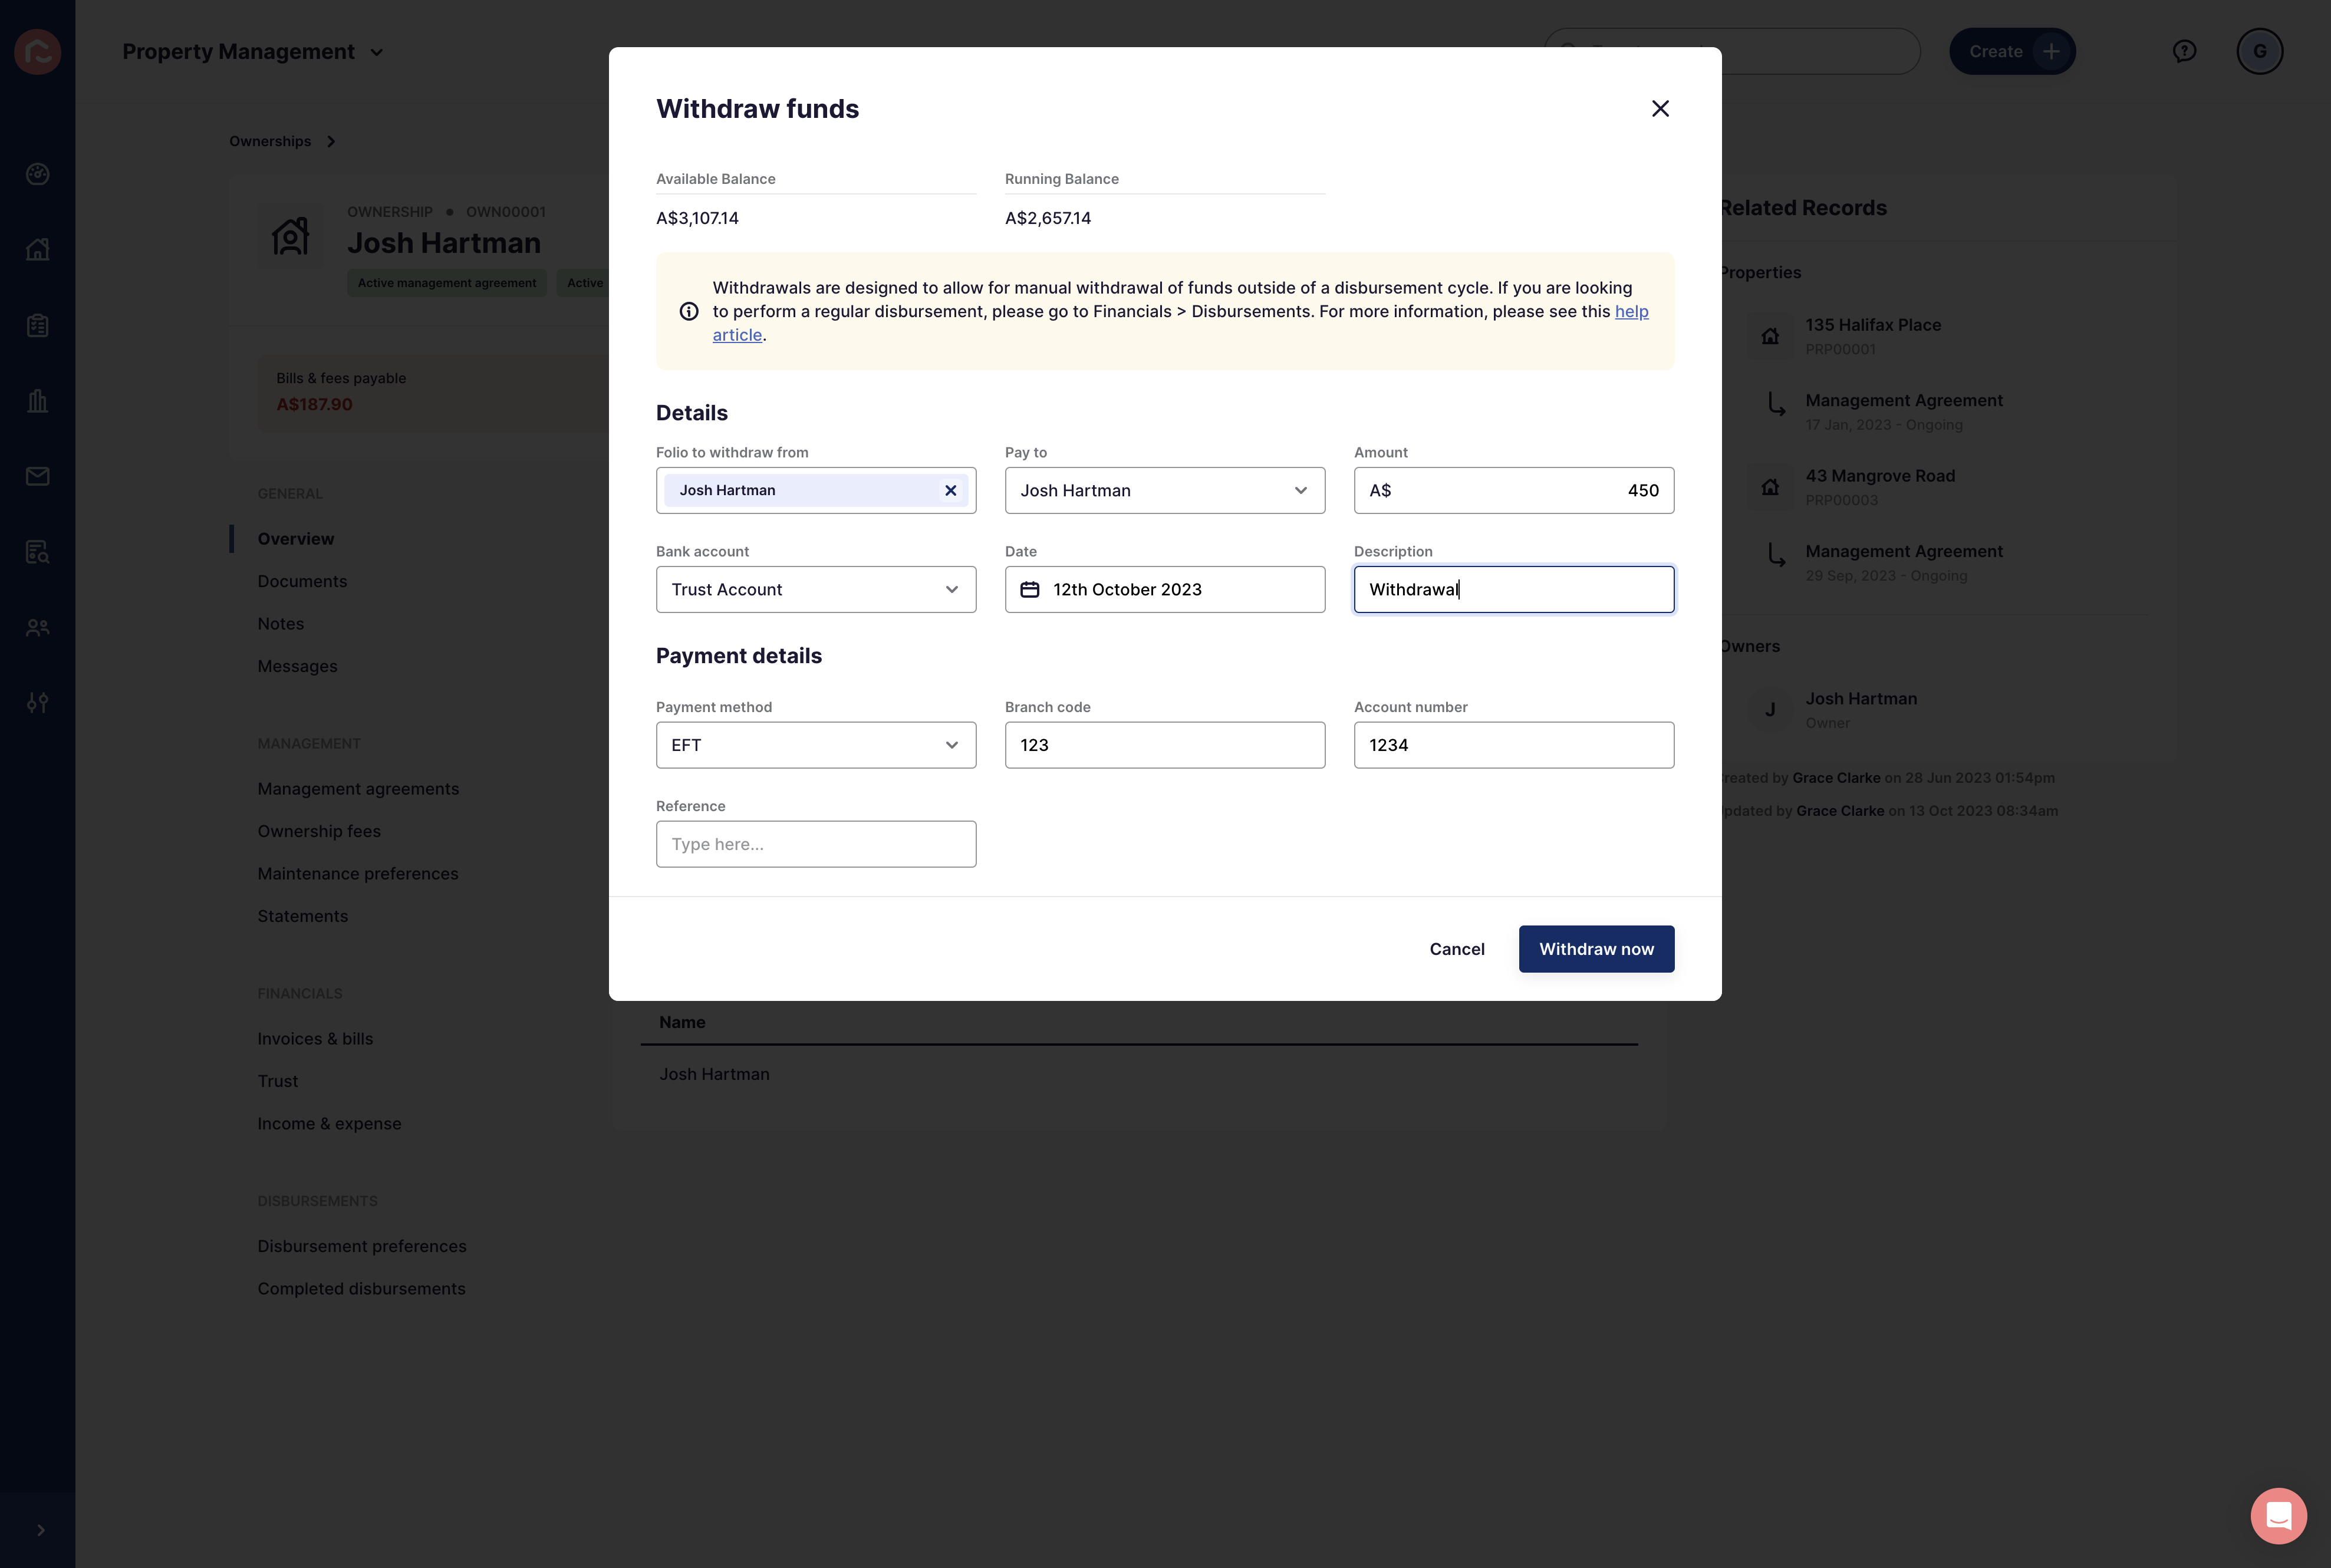Expand the Property Management dropdown chevron
Screen dimensions: 2331x1568
377,52
